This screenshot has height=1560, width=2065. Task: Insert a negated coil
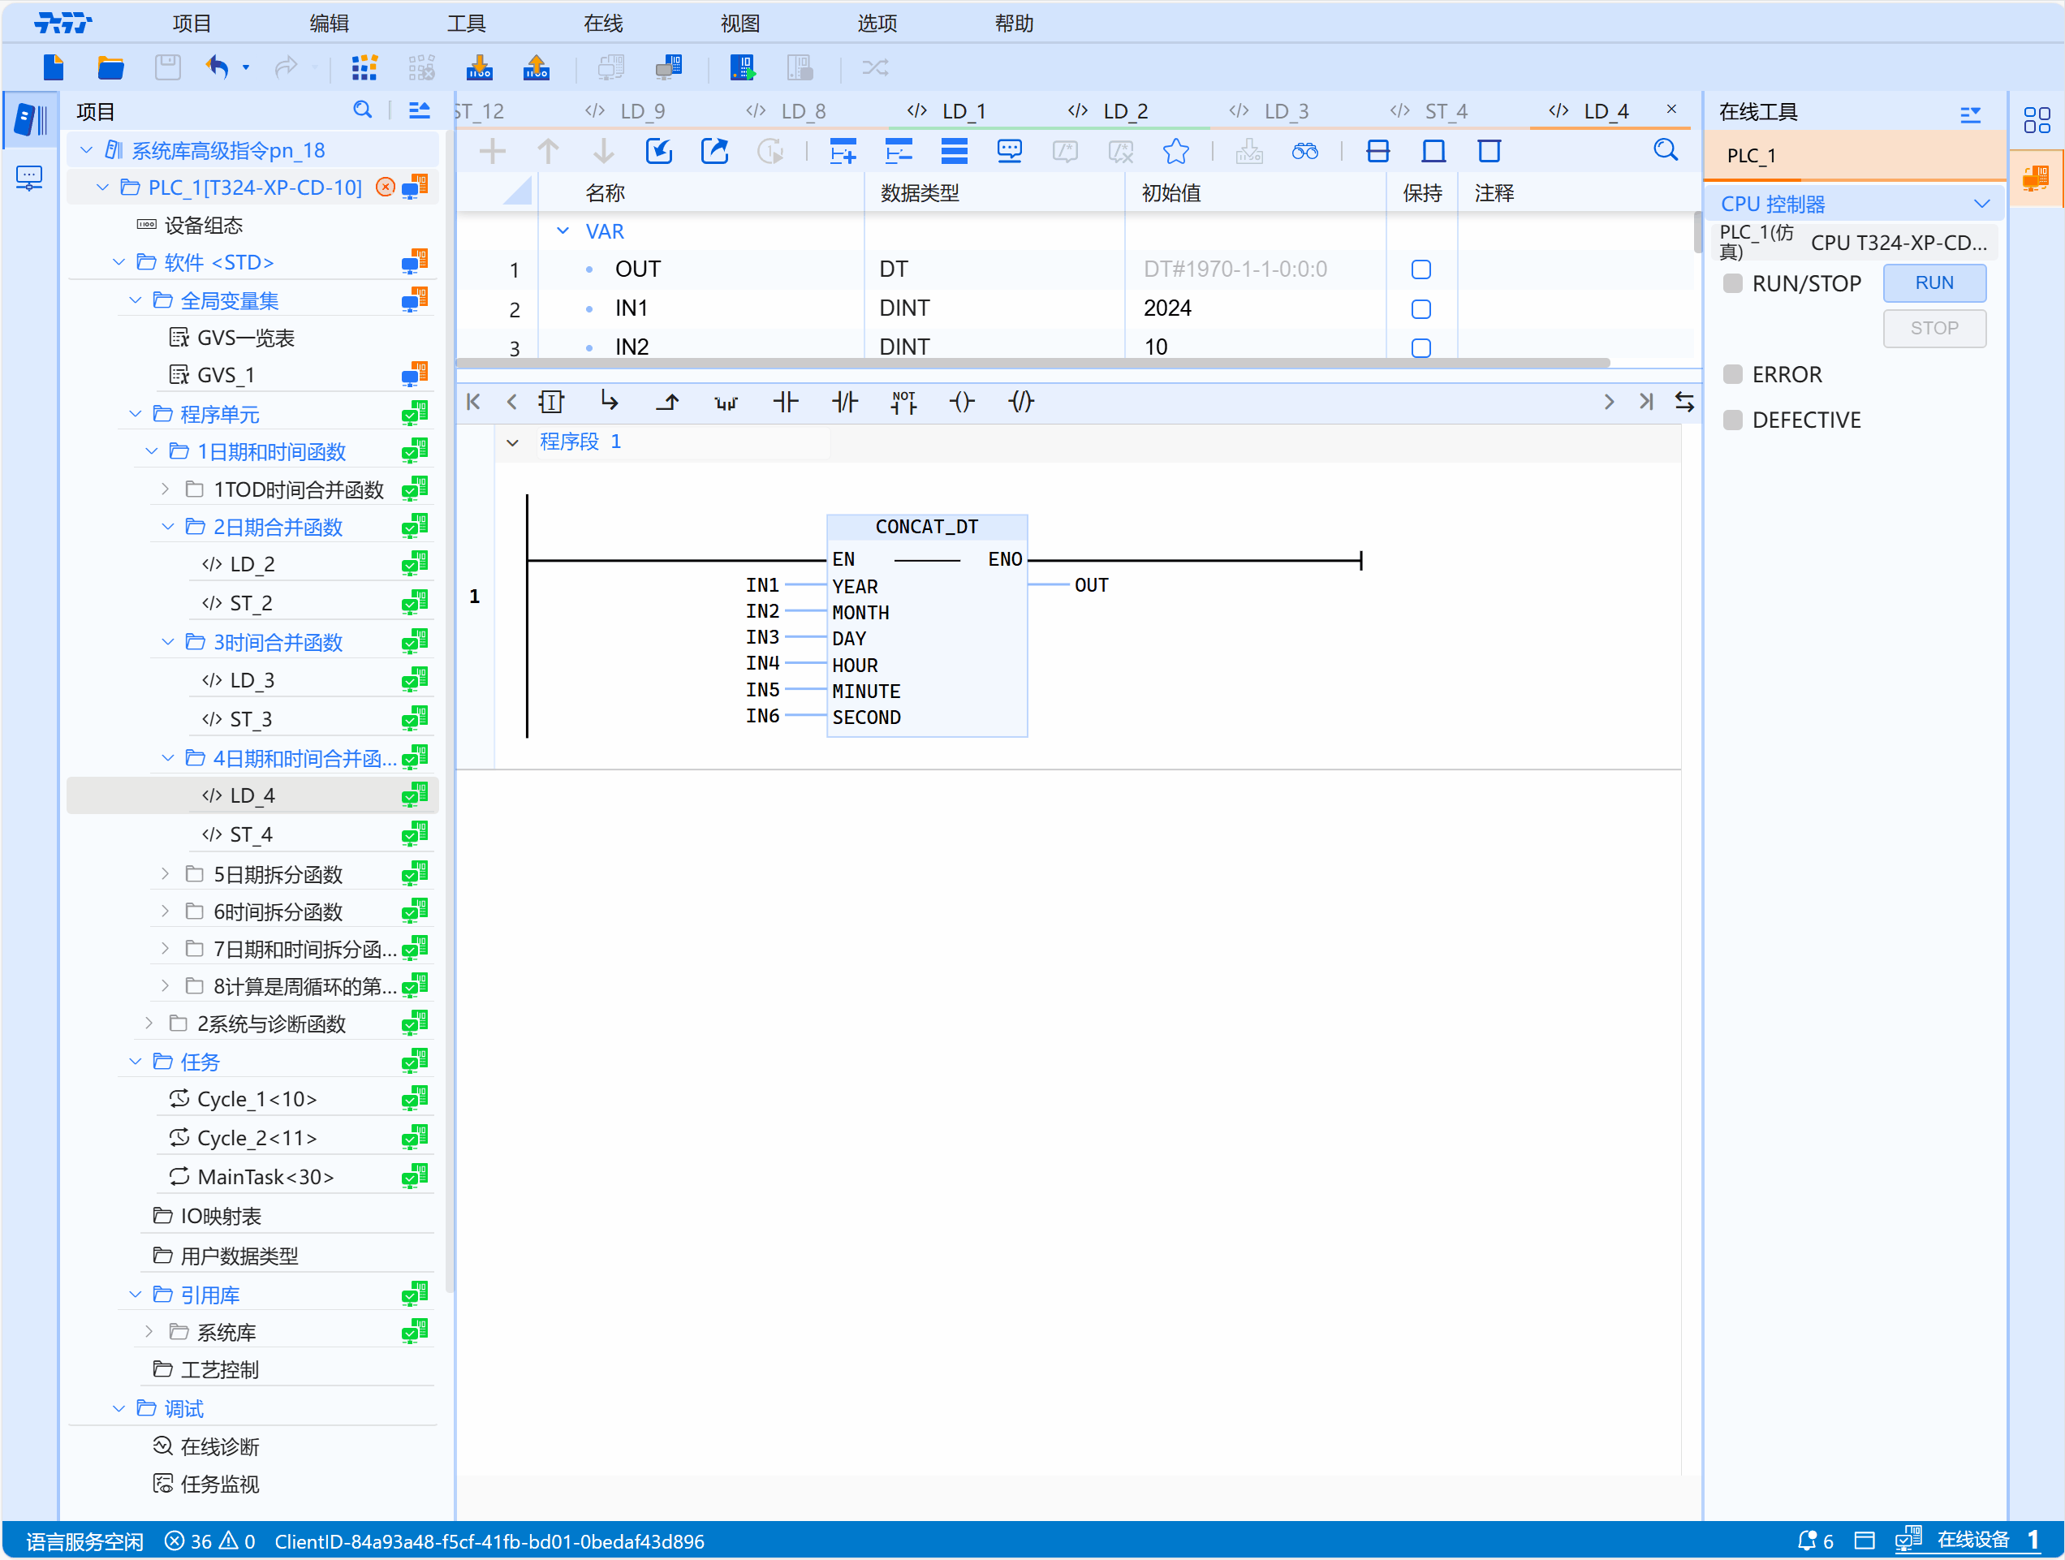[1020, 402]
